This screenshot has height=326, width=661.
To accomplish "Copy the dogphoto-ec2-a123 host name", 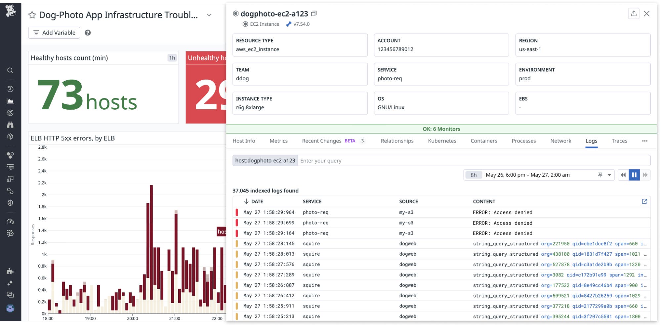I will click(x=314, y=14).
